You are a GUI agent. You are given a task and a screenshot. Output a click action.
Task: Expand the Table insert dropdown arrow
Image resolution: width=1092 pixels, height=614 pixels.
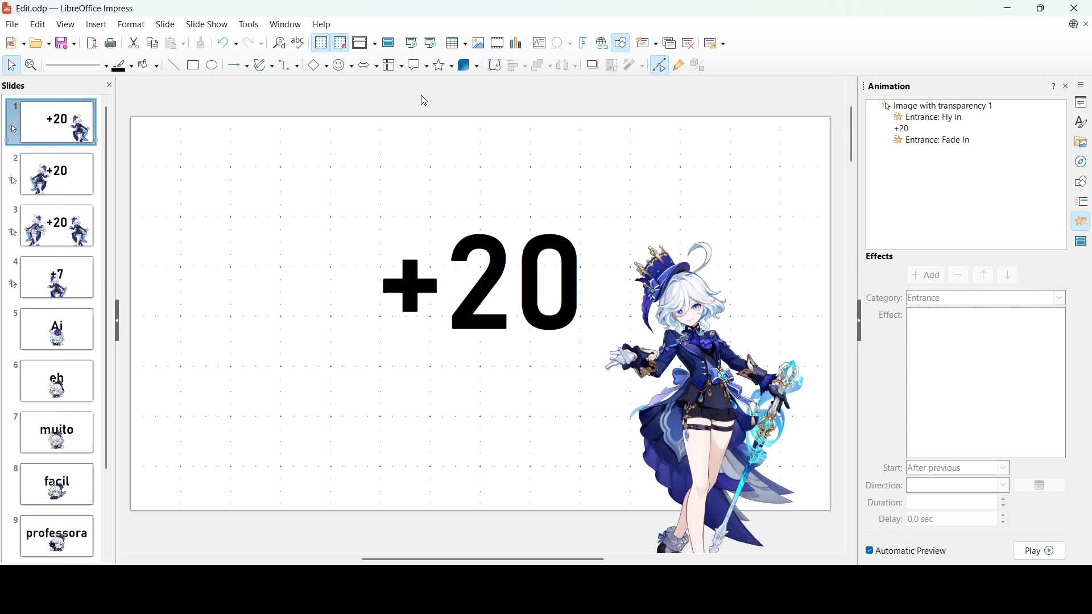pos(465,44)
